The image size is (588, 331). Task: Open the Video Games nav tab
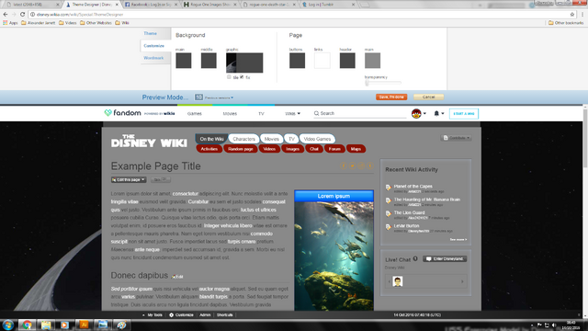(317, 139)
